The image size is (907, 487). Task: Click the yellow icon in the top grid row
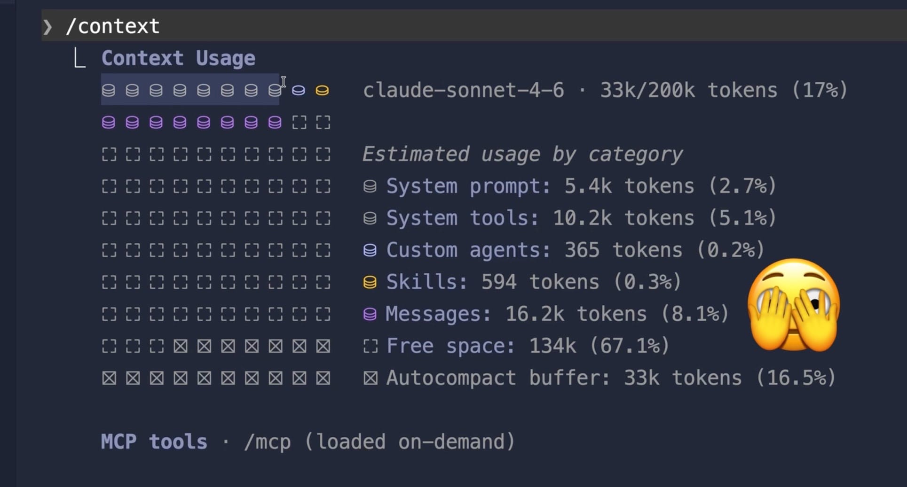(322, 90)
